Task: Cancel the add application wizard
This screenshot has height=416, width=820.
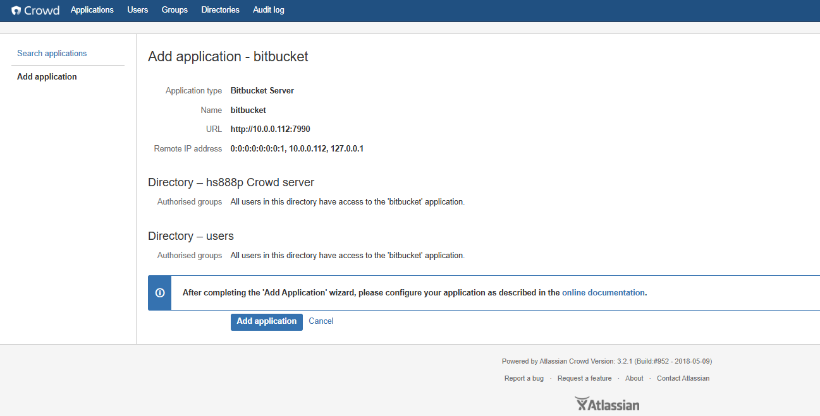Action: tap(321, 321)
